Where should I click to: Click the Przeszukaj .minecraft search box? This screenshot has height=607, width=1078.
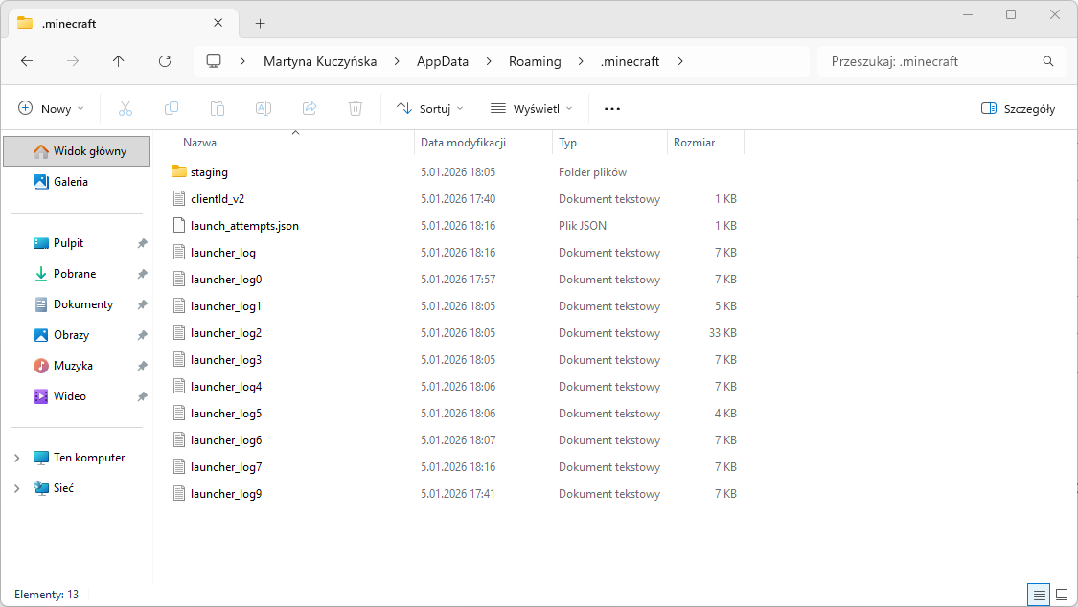tap(929, 61)
